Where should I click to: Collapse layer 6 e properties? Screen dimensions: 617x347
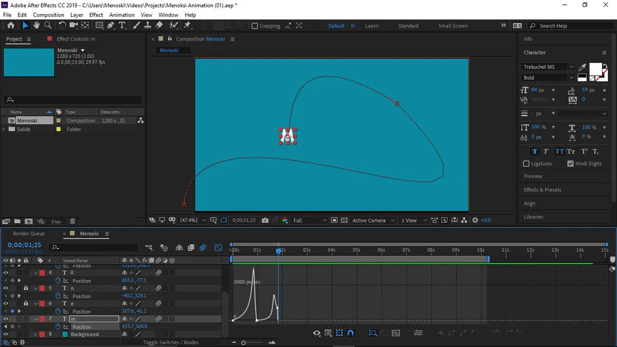pos(36,304)
